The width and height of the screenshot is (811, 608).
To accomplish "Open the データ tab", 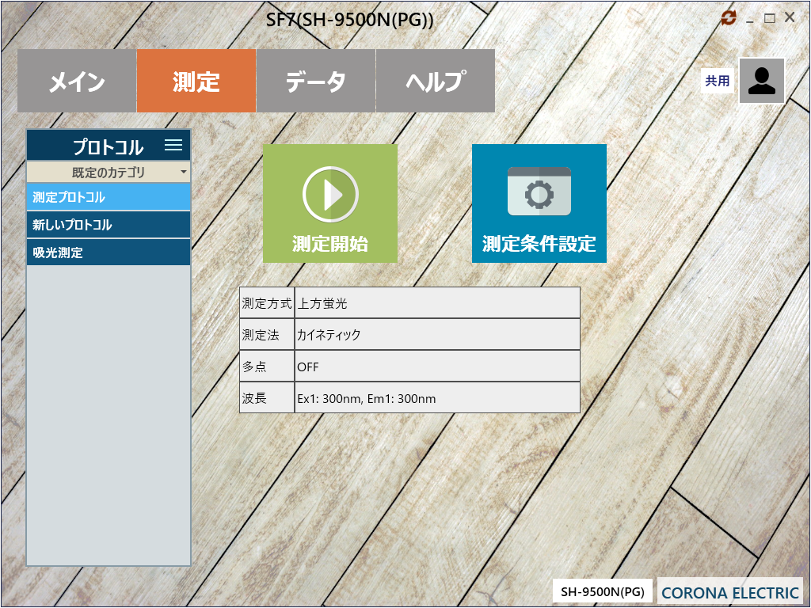I will pyautogui.click(x=316, y=81).
